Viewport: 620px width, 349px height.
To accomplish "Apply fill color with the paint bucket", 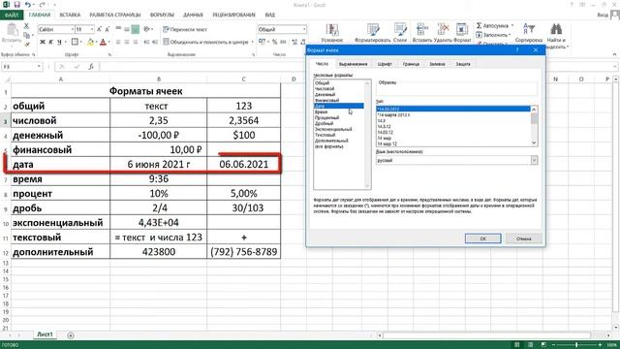I will point(90,42).
